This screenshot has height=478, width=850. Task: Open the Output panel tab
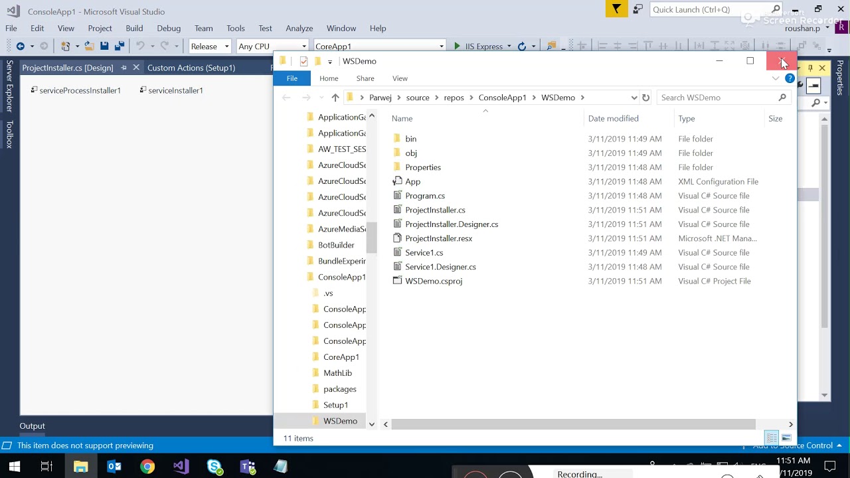[32, 426]
